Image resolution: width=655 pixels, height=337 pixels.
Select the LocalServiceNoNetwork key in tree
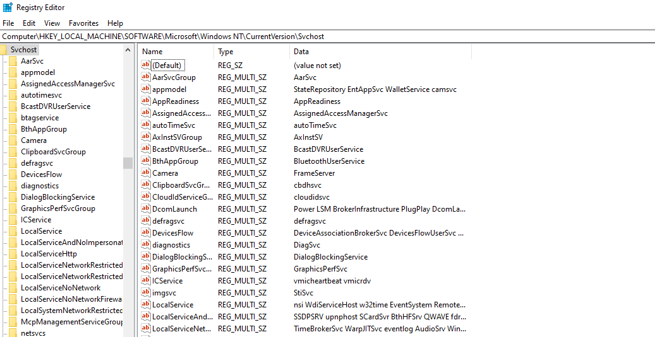point(61,287)
